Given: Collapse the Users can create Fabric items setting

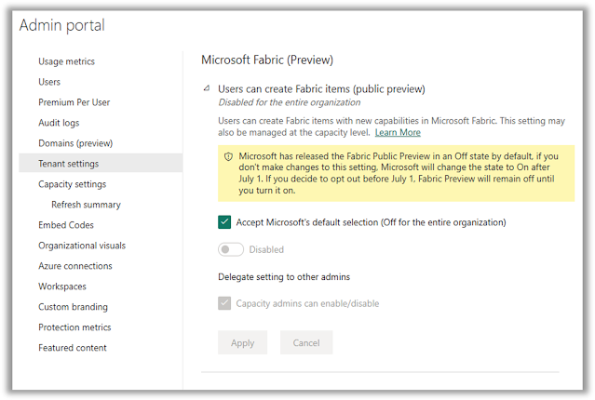Looking at the screenshot, I should [x=207, y=89].
